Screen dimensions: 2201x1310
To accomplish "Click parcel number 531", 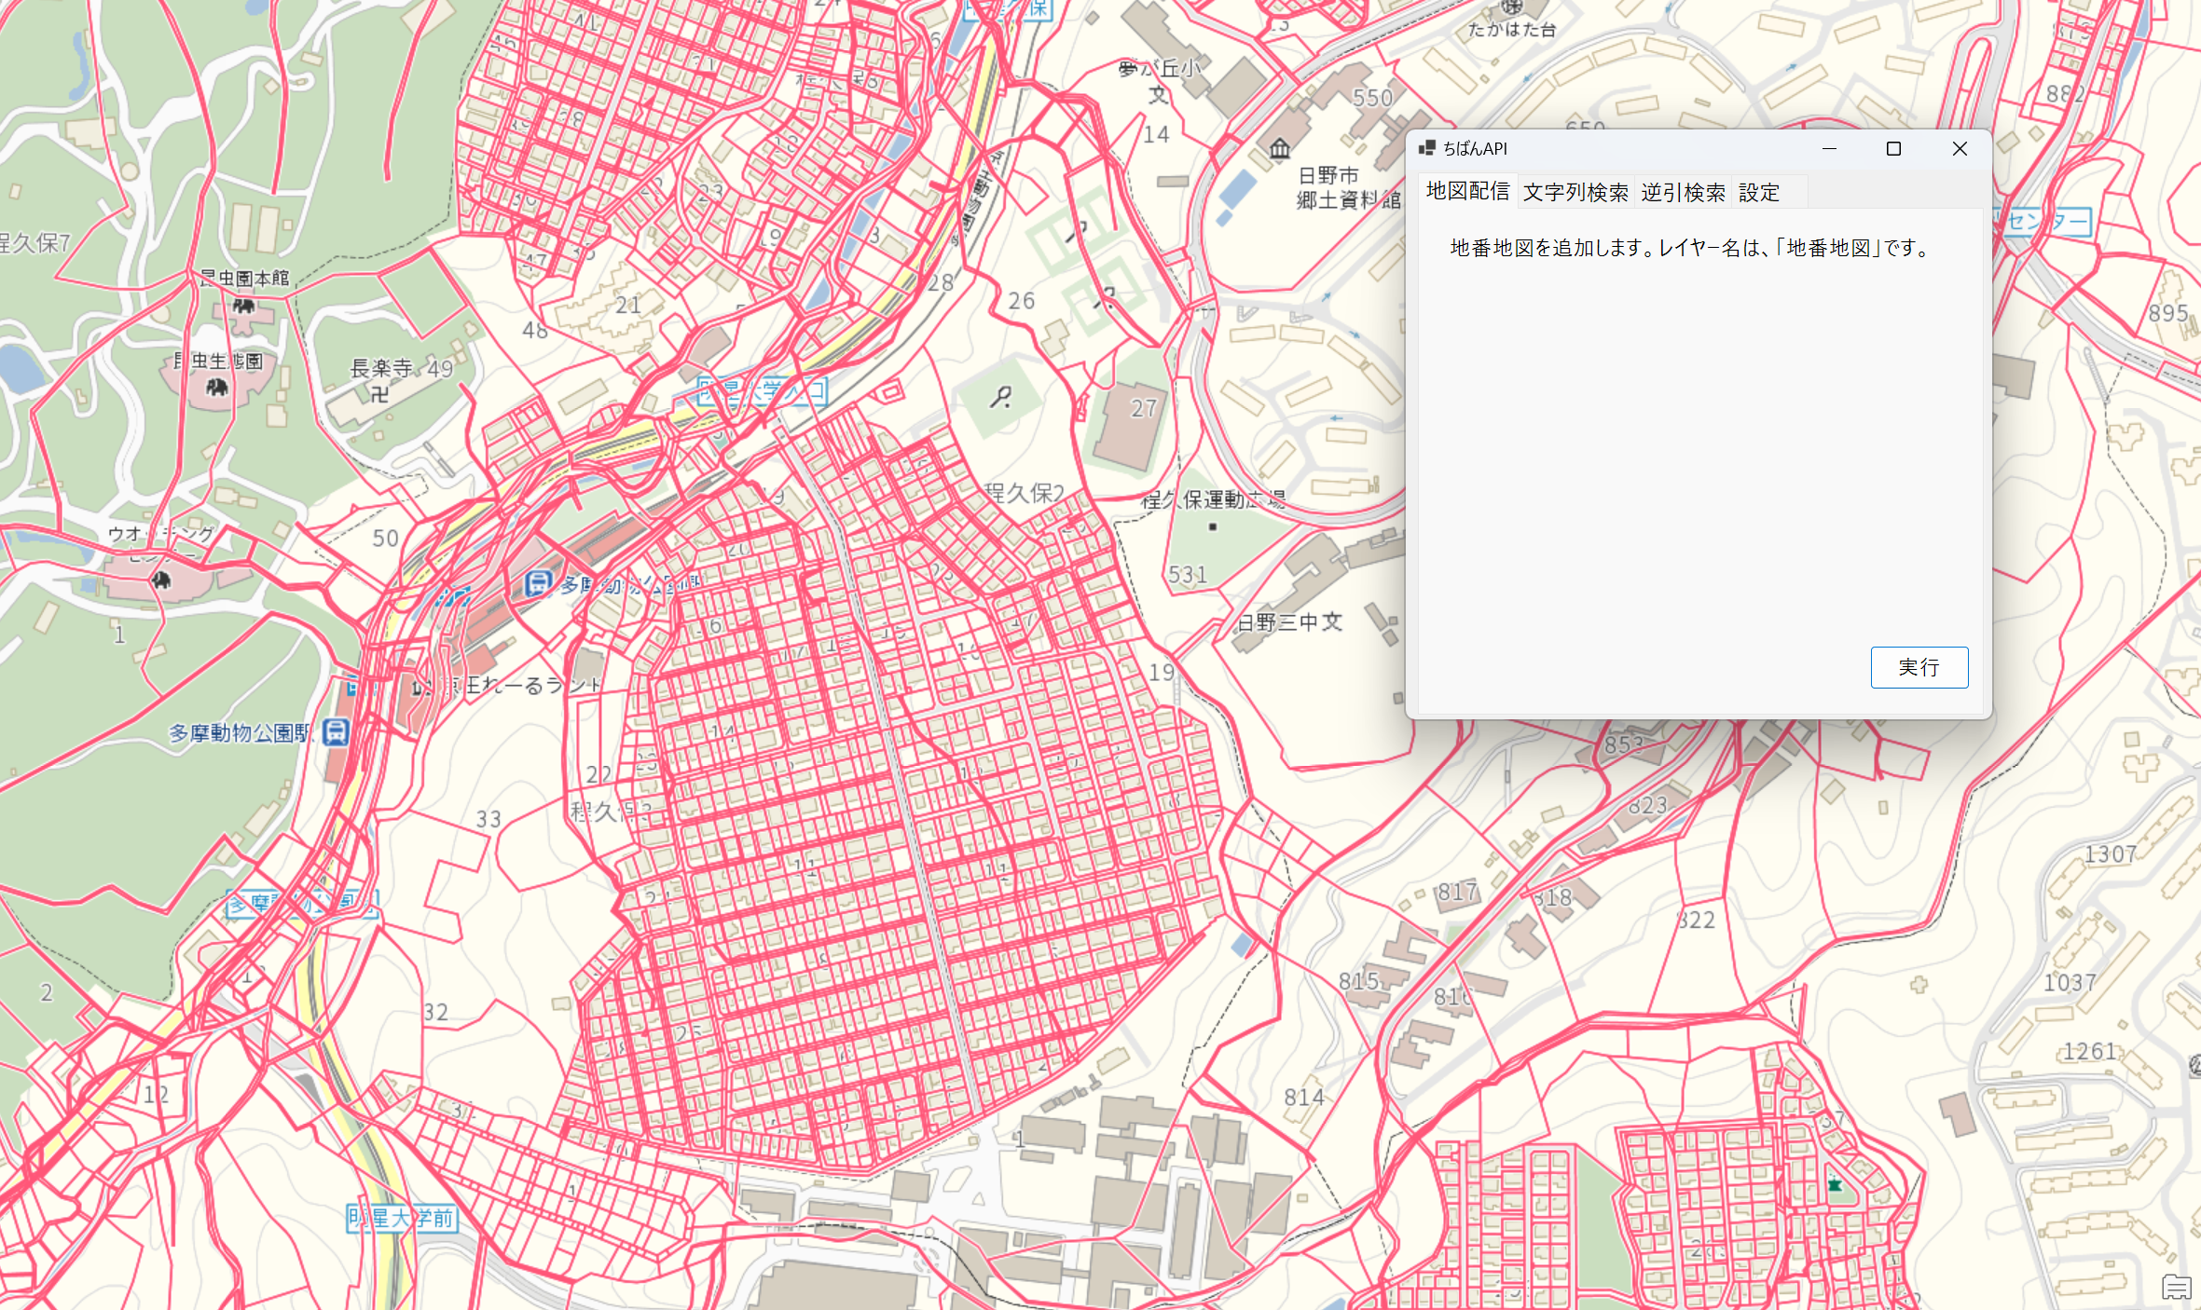I will [1188, 575].
